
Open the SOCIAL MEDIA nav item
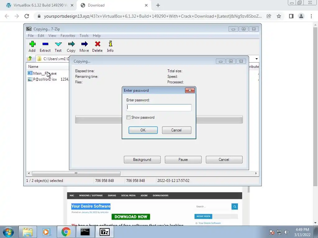point(128,196)
